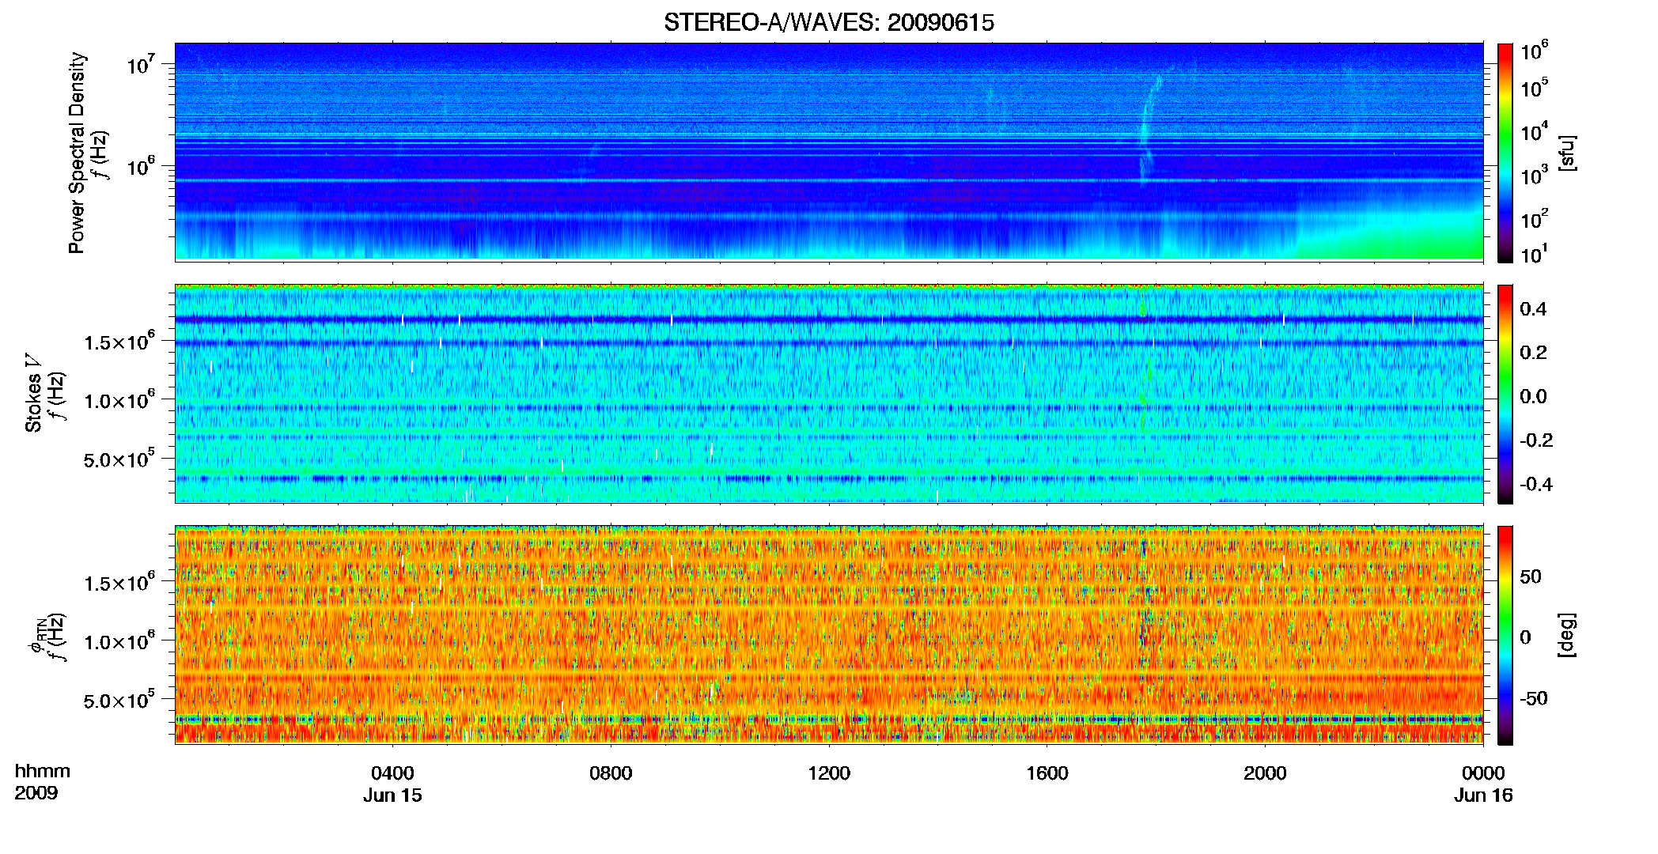1658x854 pixels.
Task: Click the Stokes V axis label
Action: [33, 393]
